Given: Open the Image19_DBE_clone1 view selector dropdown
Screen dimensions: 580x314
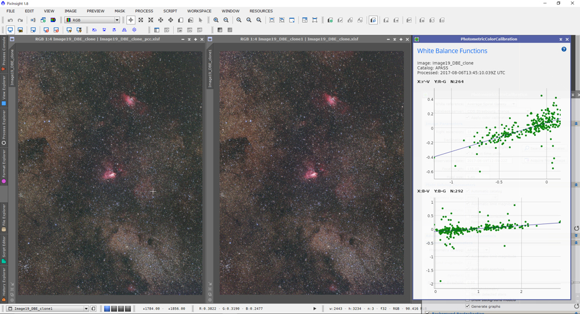Looking at the screenshot, I should [x=49, y=308].
